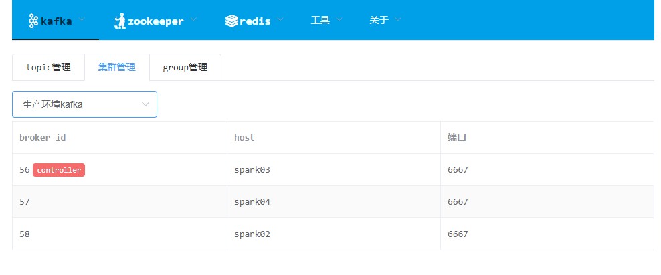Image resolution: width=661 pixels, height=275 pixels.
Task: Select the spark03 host cell
Action: click(252, 170)
